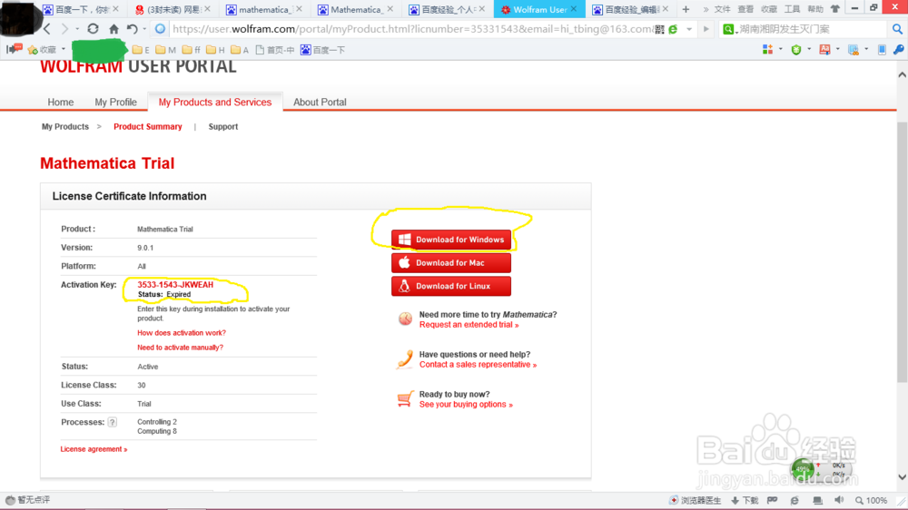Click the QR code icon in address bar
The image size is (908, 510).
point(659,29)
